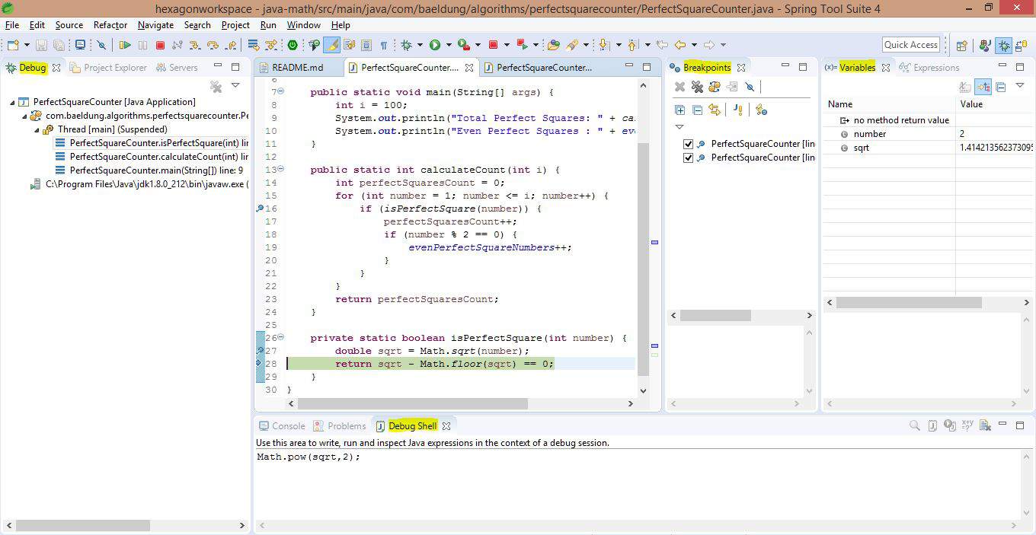
Task: Open the Navigate menu
Action: click(155, 25)
